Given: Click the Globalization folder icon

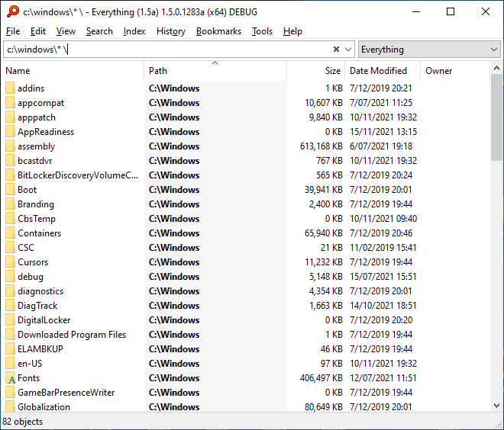Looking at the screenshot, I should tap(10, 406).
